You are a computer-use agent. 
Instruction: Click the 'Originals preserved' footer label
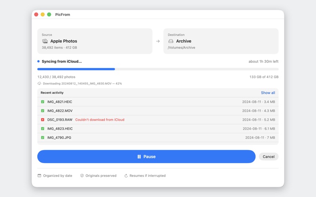pyautogui.click(x=101, y=176)
